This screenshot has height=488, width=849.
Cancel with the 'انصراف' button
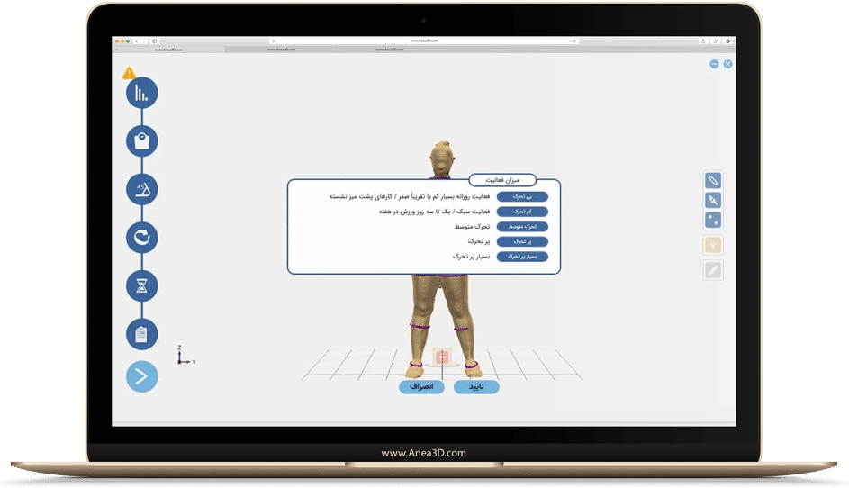coord(421,387)
